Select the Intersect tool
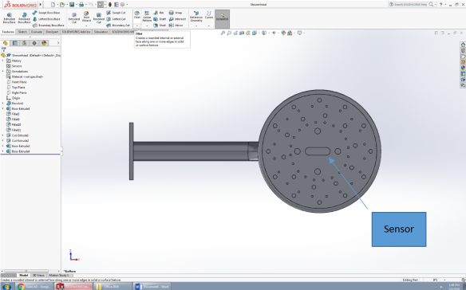Screen dimensions: 466x290 pyautogui.click(x=177, y=19)
